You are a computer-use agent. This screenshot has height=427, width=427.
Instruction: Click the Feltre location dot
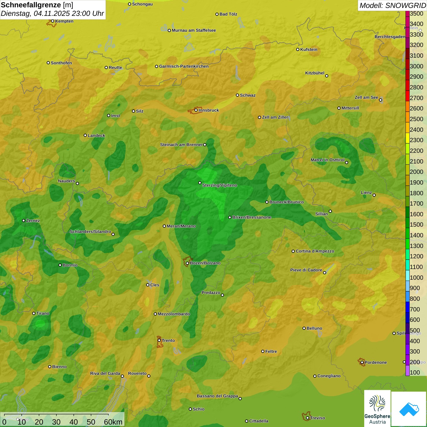tap(263, 351)
